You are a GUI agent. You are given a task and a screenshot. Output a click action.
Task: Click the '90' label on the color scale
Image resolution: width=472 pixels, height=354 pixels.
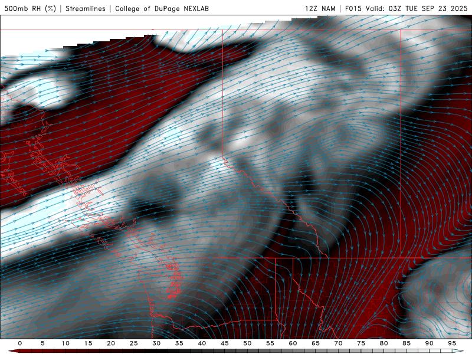429,343
